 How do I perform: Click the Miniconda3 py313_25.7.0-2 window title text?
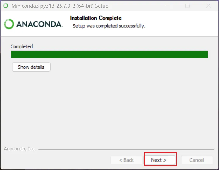pos(60,6)
